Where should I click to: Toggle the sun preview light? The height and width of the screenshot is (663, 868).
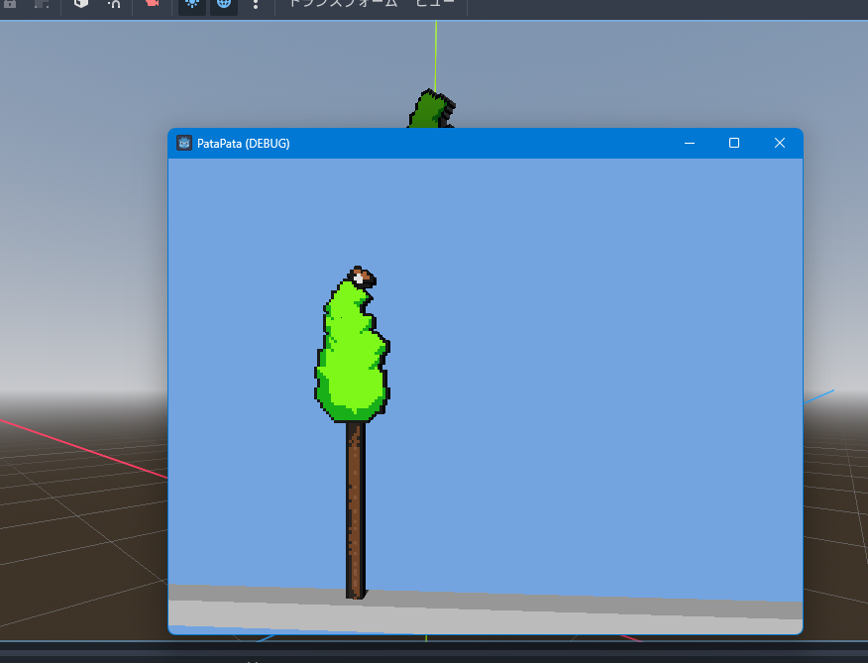pos(192,4)
